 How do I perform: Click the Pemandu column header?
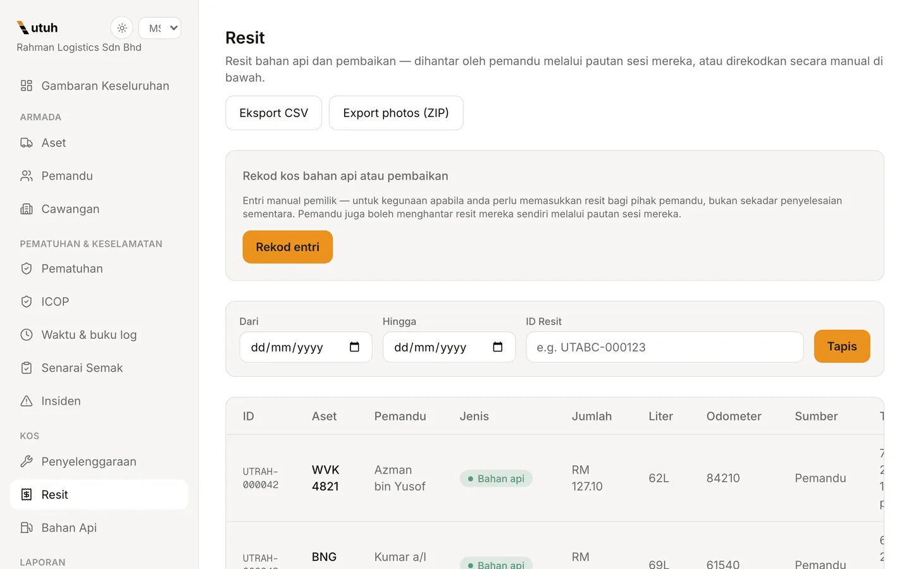pos(400,417)
